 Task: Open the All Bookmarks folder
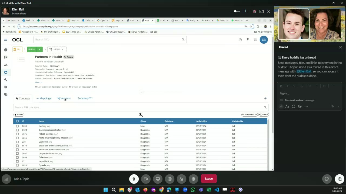point(263,32)
